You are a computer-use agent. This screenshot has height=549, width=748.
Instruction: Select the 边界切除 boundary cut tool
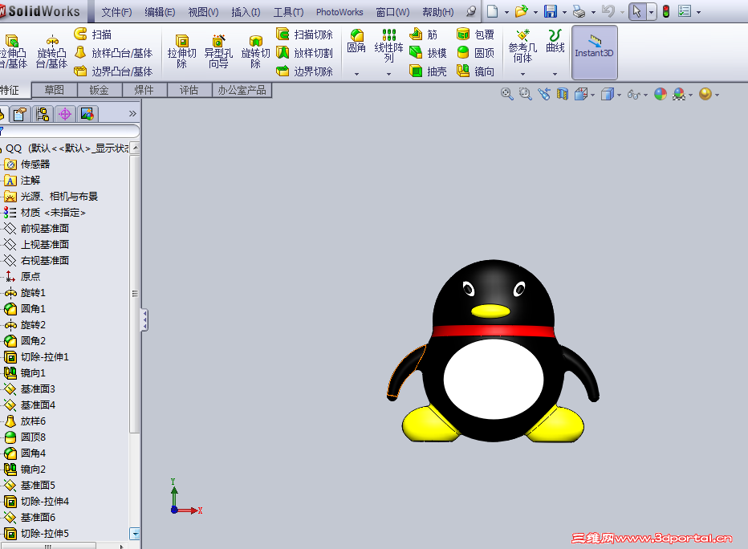(x=304, y=71)
